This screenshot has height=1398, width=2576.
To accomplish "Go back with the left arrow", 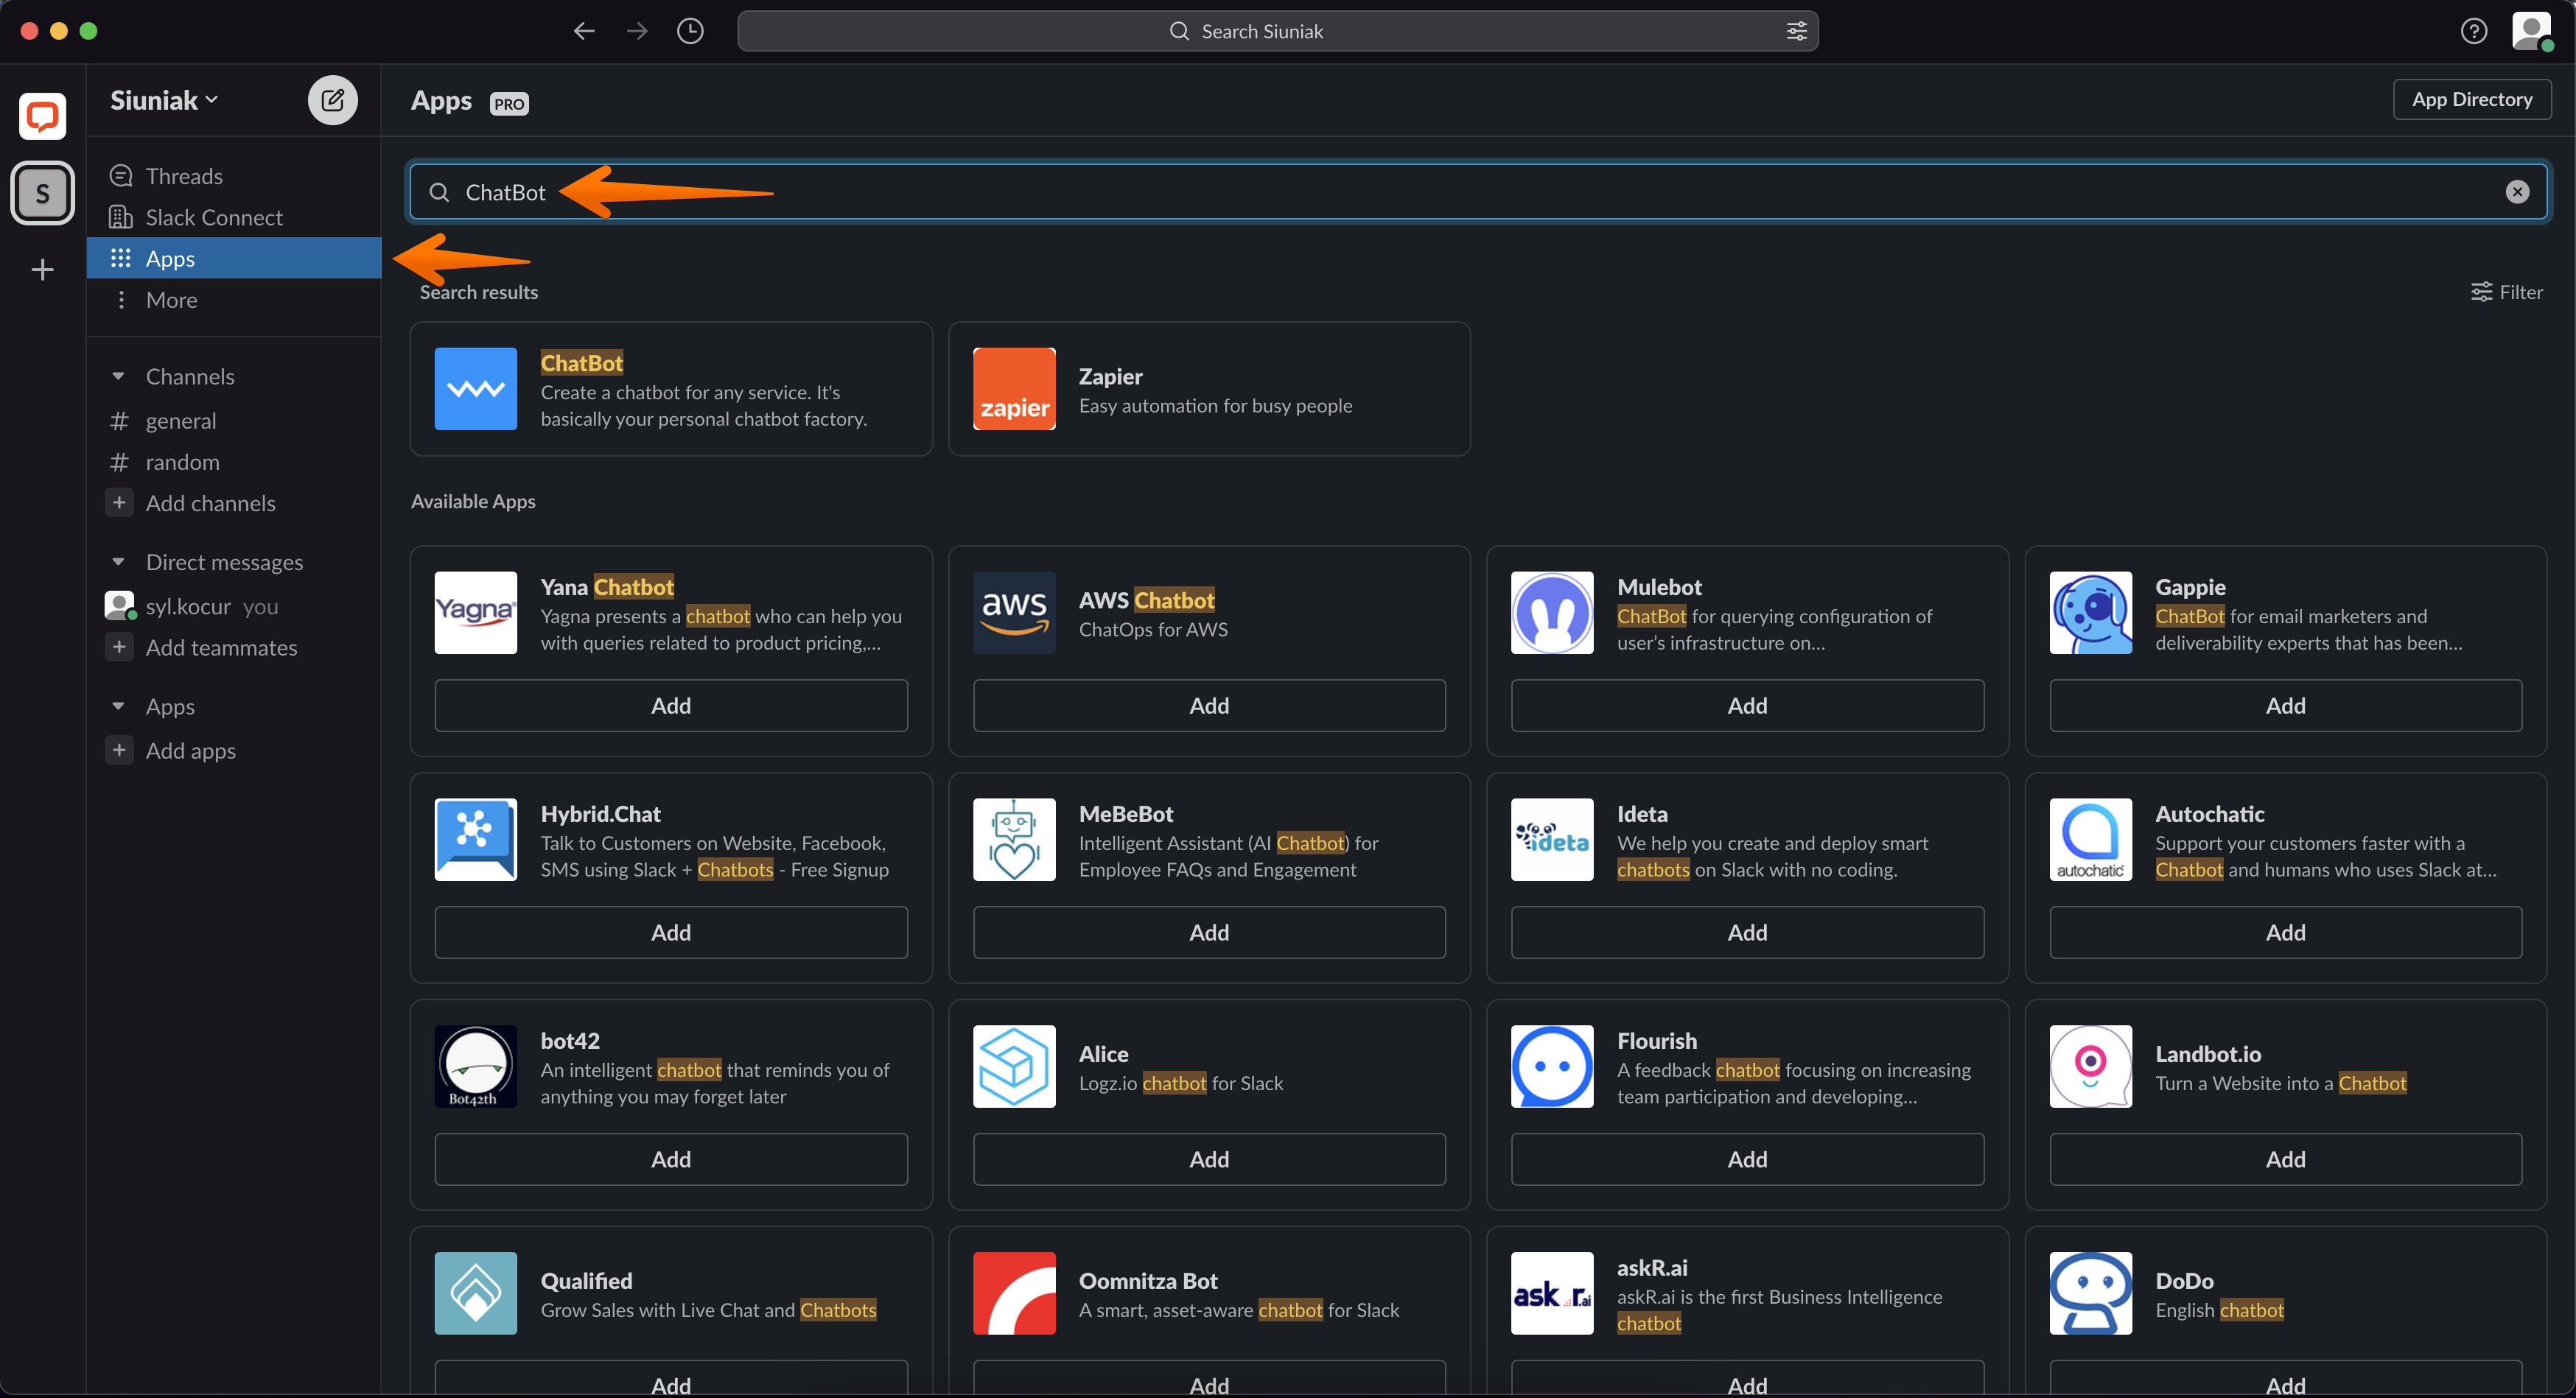I will click(x=584, y=31).
